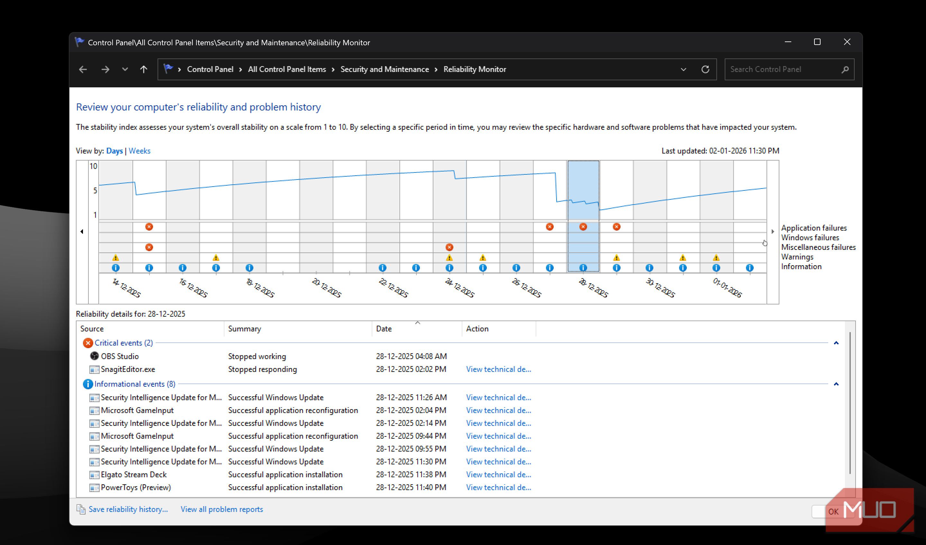Image resolution: width=926 pixels, height=545 pixels.
Task: Click the Refresh icon in the address bar
Action: pyautogui.click(x=705, y=69)
